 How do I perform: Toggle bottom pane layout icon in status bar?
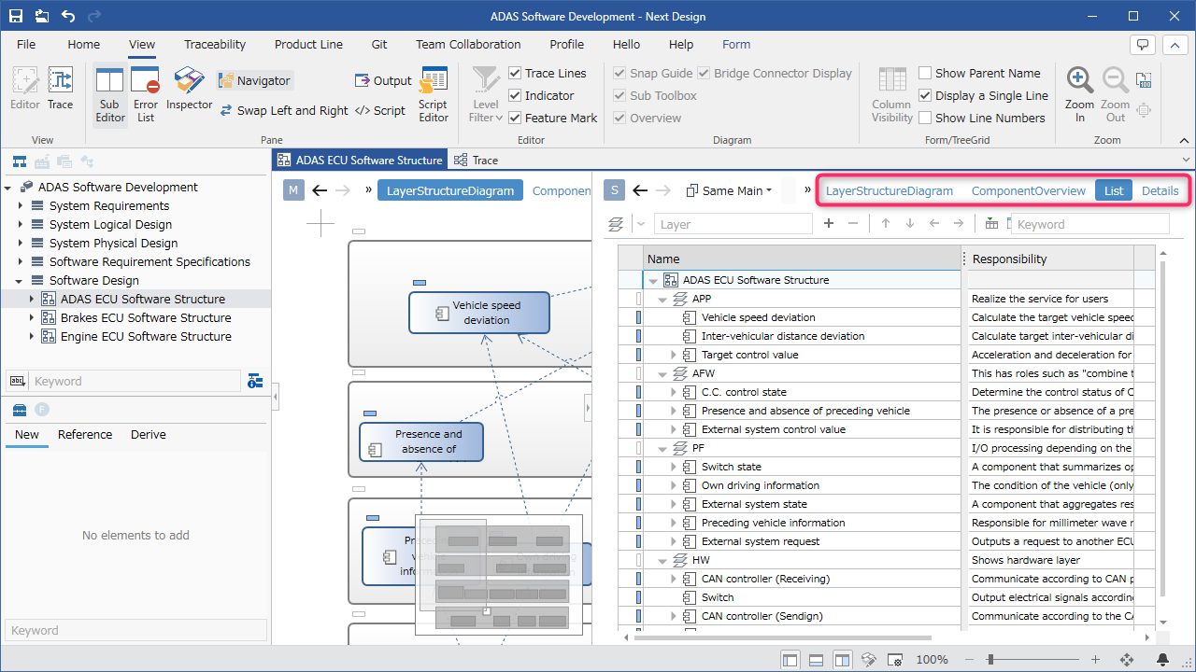click(816, 659)
